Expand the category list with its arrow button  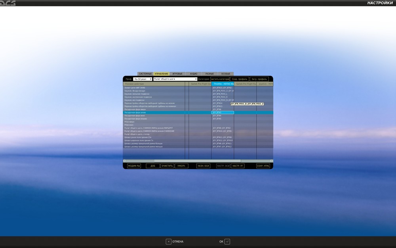(196, 79)
